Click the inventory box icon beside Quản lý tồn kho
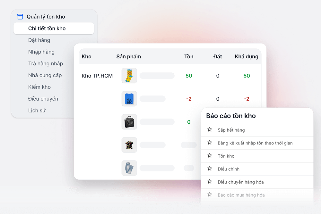 pos(20,17)
